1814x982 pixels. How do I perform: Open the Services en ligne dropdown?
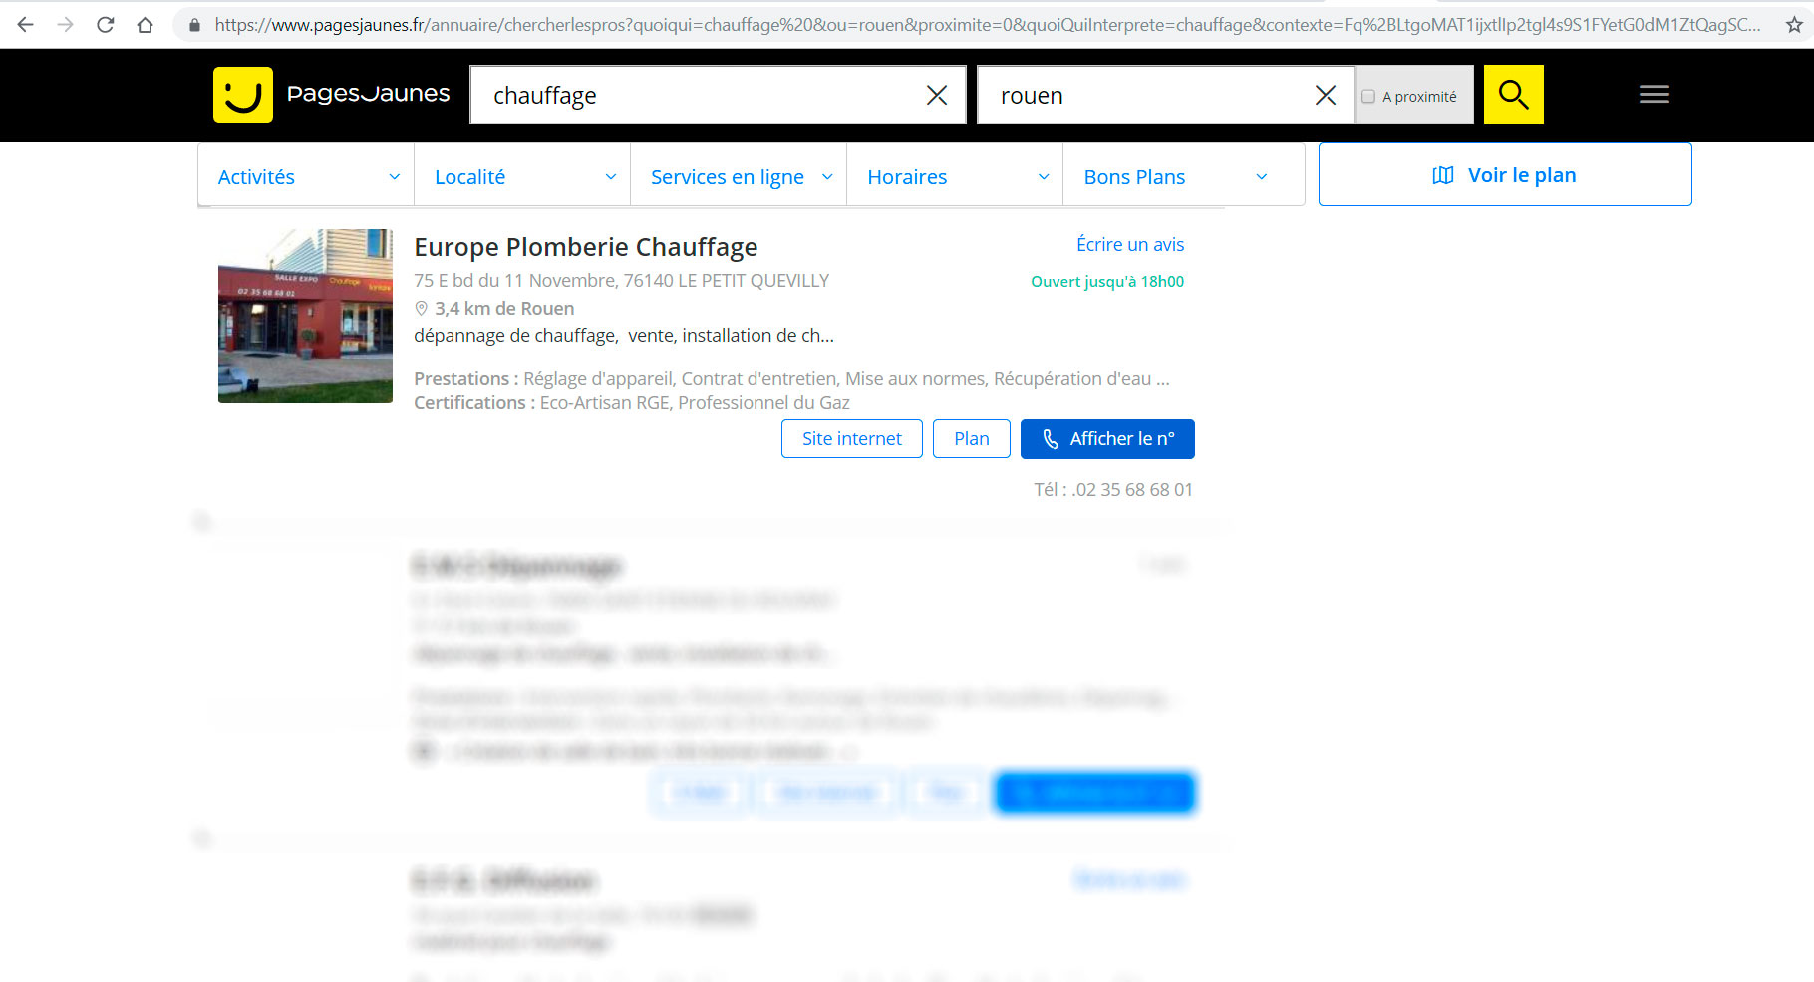739,176
